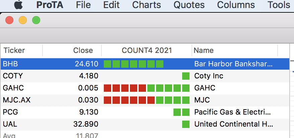294x138 pixels.
Task: Open the Edit menu
Action: click(x=112, y=5)
